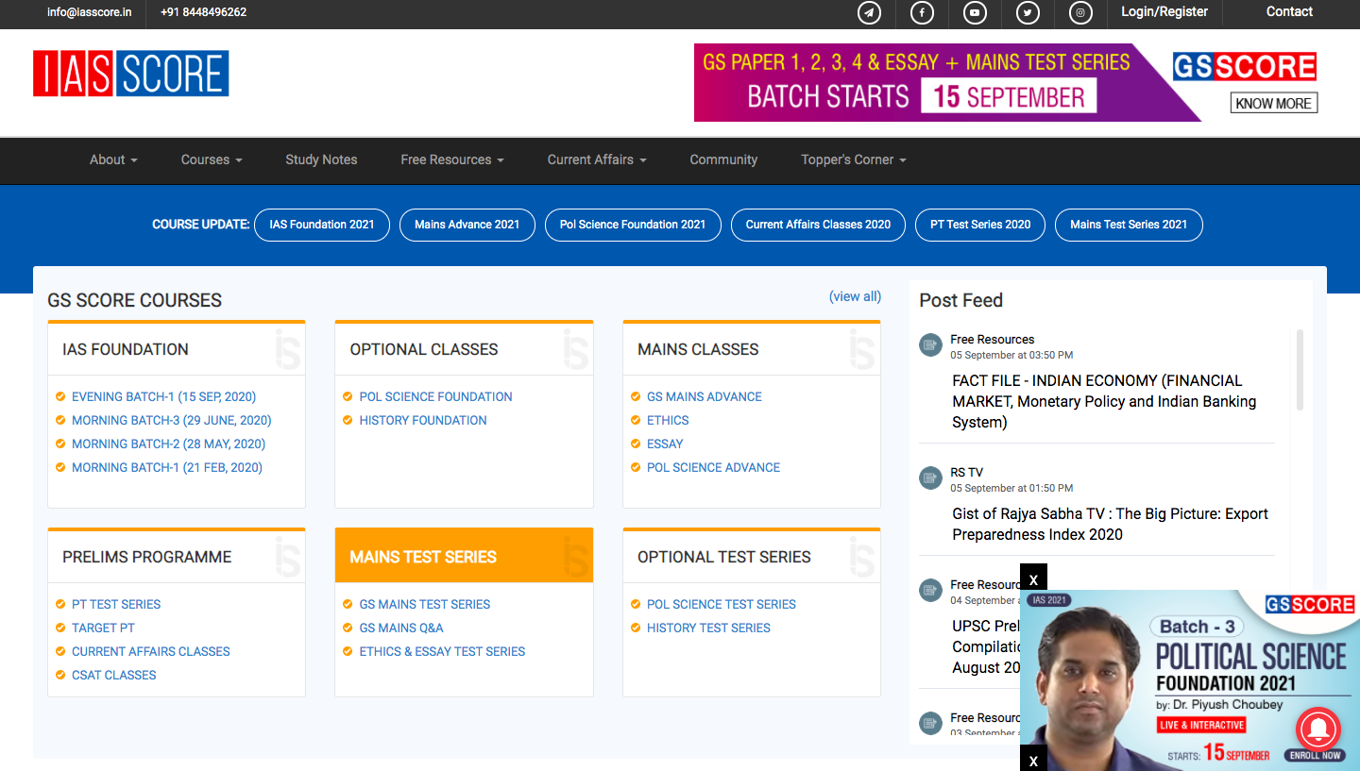Open the FACT FILE - INDIAN ECONOMY post
The width and height of the screenshot is (1360, 771).
click(x=1104, y=401)
